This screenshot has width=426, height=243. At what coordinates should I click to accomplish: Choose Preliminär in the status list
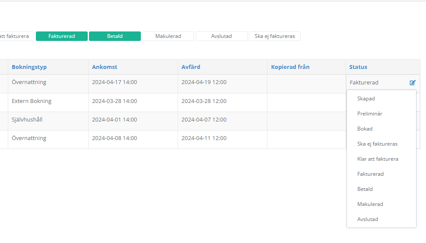[369, 114]
